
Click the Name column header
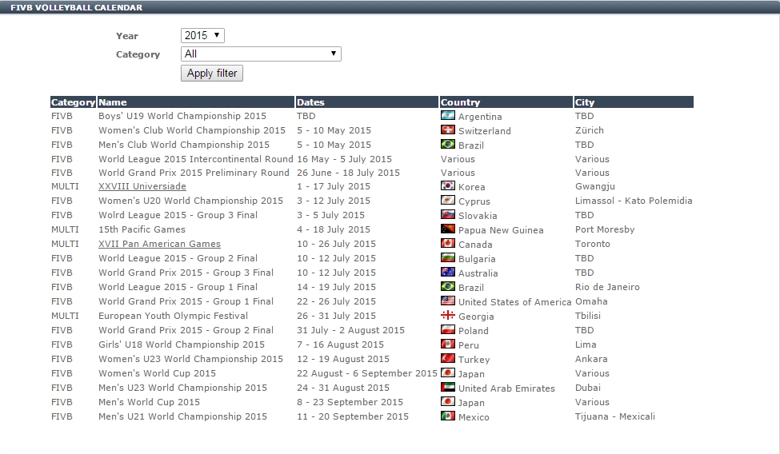click(x=196, y=102)
